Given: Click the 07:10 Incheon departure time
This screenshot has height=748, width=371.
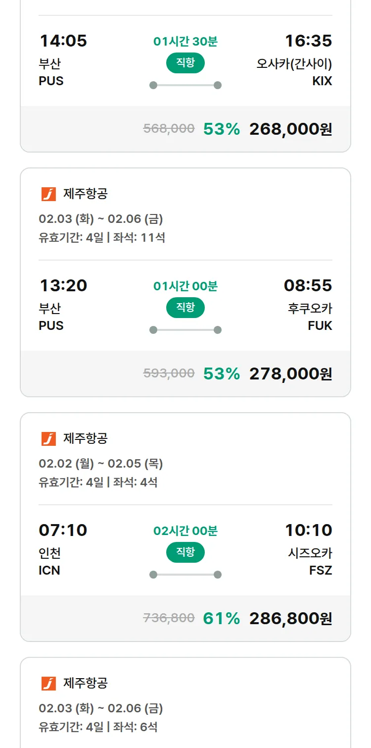Looking at the screenshot, I should point(63,530).
